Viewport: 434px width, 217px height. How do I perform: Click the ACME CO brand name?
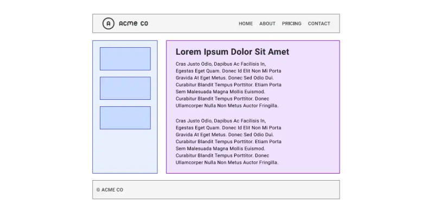click(x=133, y=23)
